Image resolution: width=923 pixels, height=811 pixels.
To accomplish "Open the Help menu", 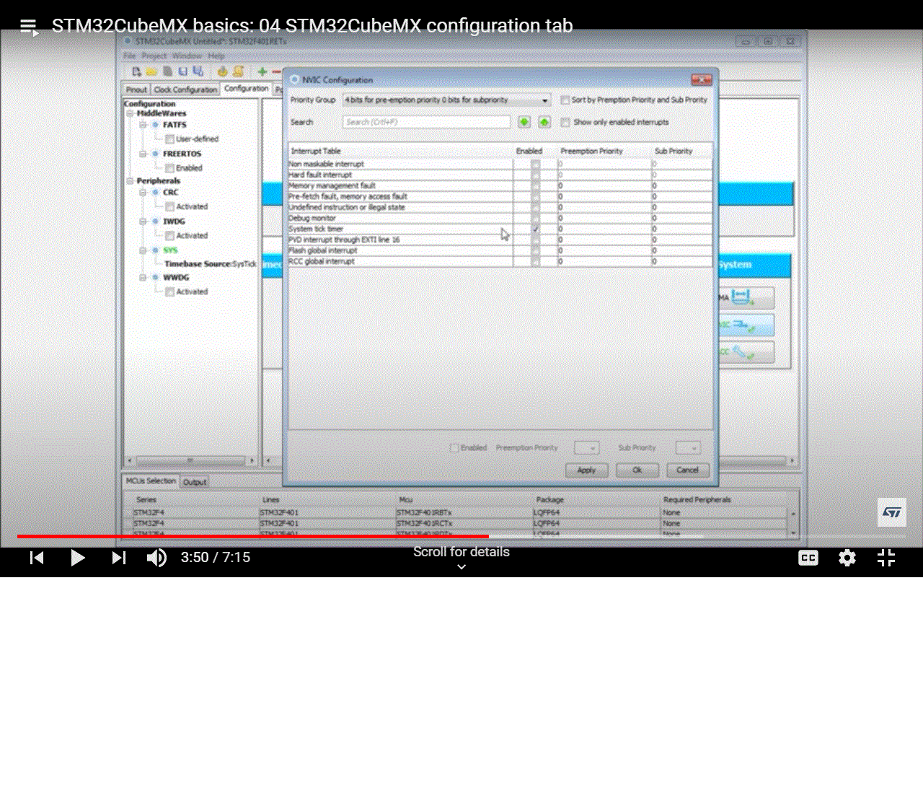I will [x=216, y=56].
